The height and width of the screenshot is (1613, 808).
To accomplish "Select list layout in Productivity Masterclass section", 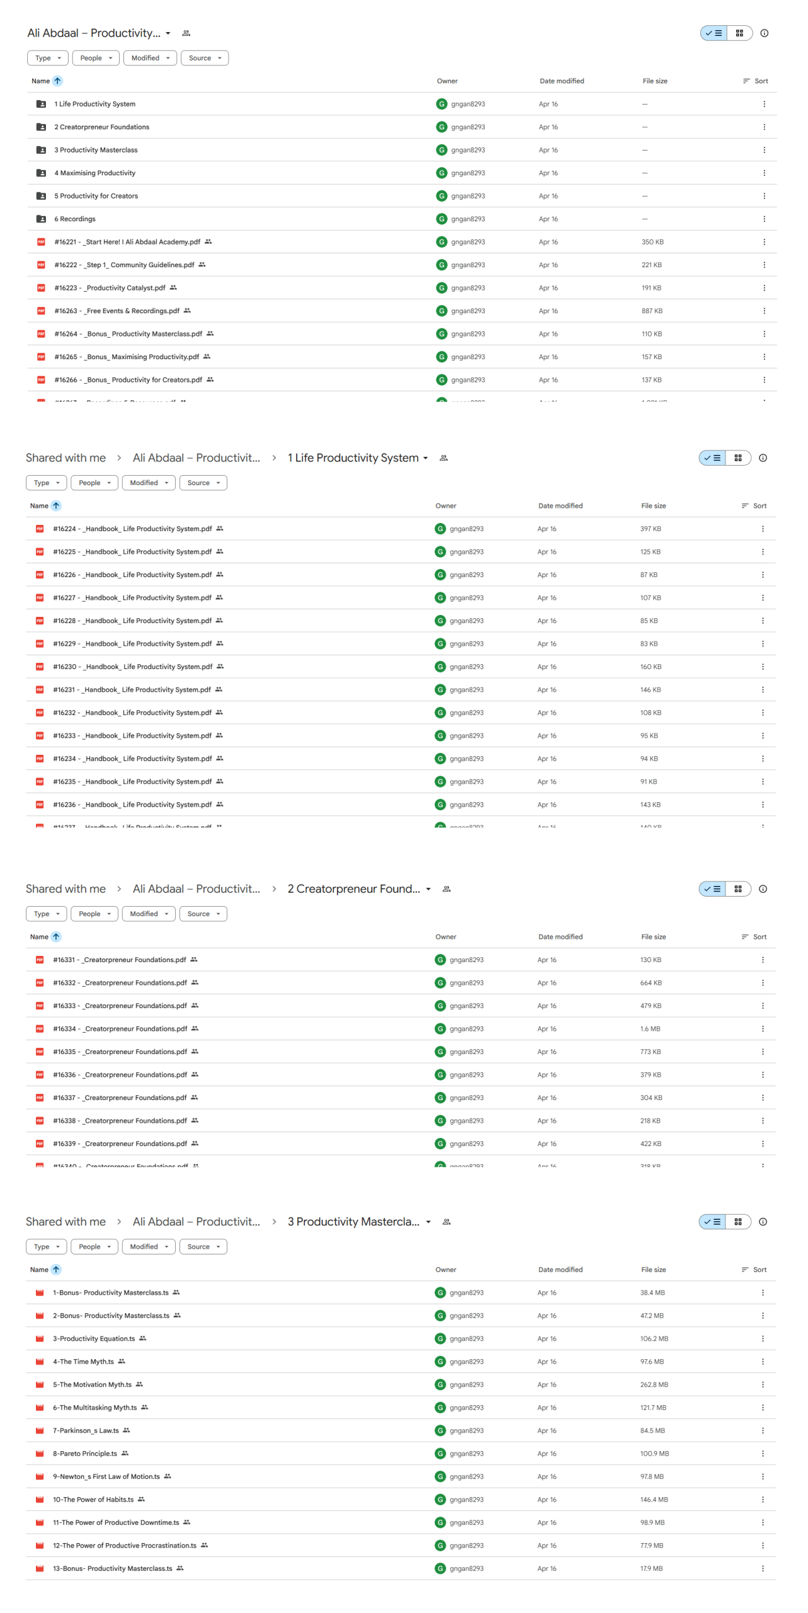I will tap(712, 1220).
